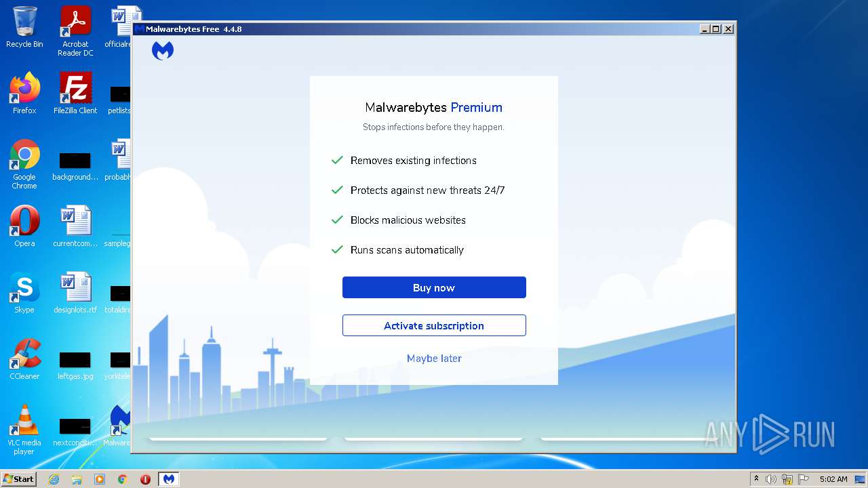Open Skype desktop shortcut
This screenshot has height=488, width=868.
coord(24,293)
